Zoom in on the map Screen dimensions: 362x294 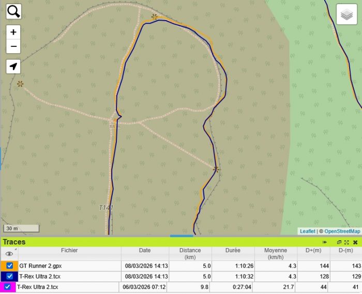[13, 32]
